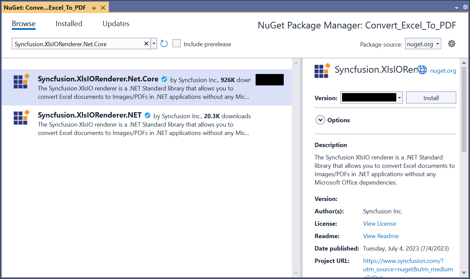Open the Version selection dropdown

pyautogui.click(x=399, y=98)
